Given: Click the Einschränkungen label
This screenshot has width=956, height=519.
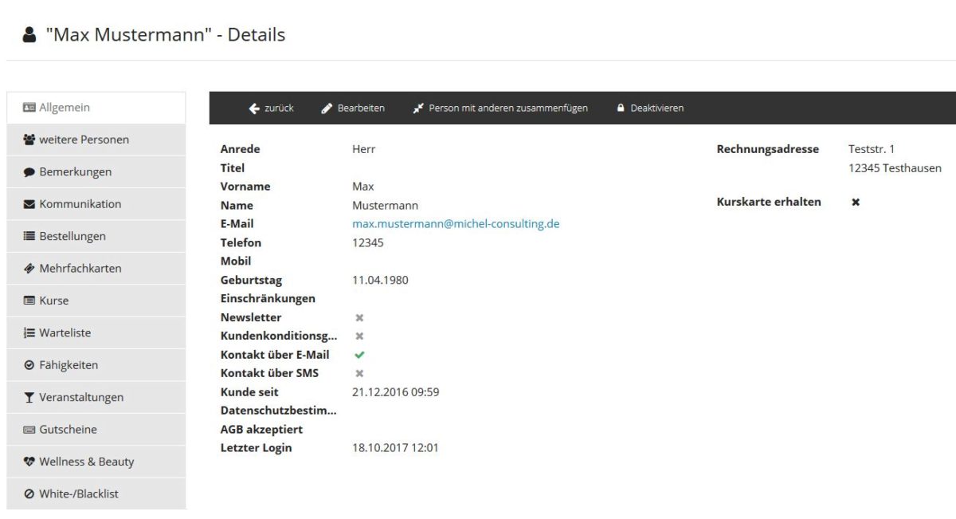Looking at the screenshot, I should pyautogui.click(x=268, y=299).
